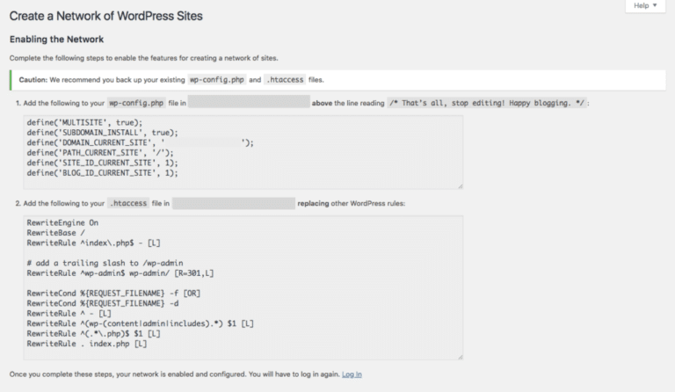Click the SUBDOMAIN_INSTALL define line
The width and height of the screenshot is (675, 392).
pyautogui.click(x=102, y=133)
